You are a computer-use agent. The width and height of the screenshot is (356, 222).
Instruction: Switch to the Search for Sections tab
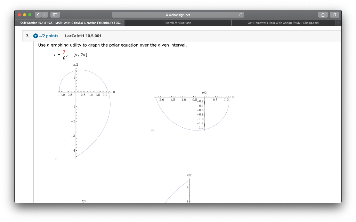pyautogui.click(x=178, y=23)
